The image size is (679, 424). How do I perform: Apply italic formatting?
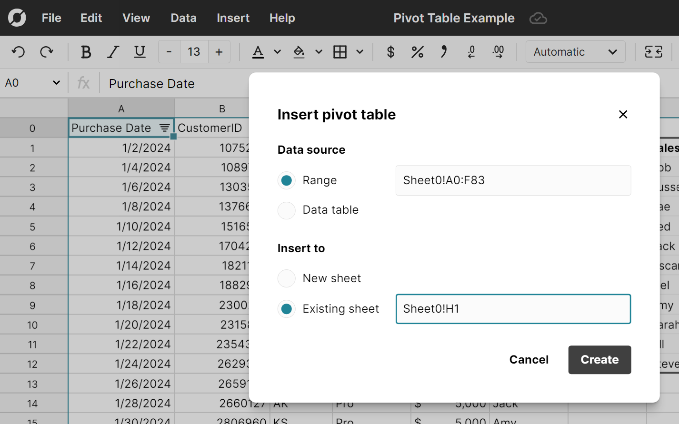[x=113, y=52]
